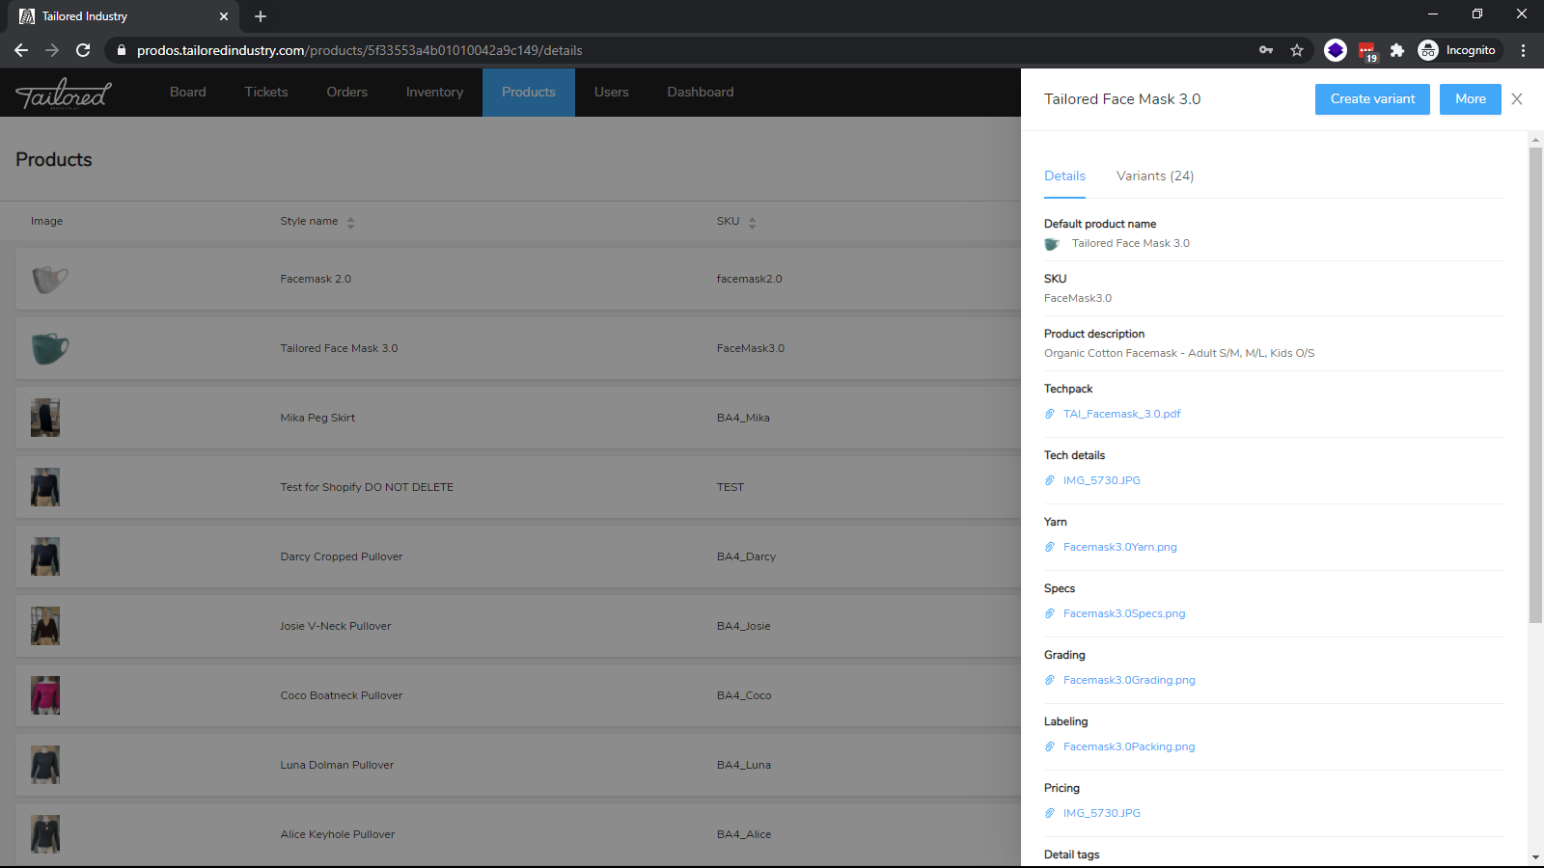Click the BA4_Coco SKU cell

(x=744, y=695)
